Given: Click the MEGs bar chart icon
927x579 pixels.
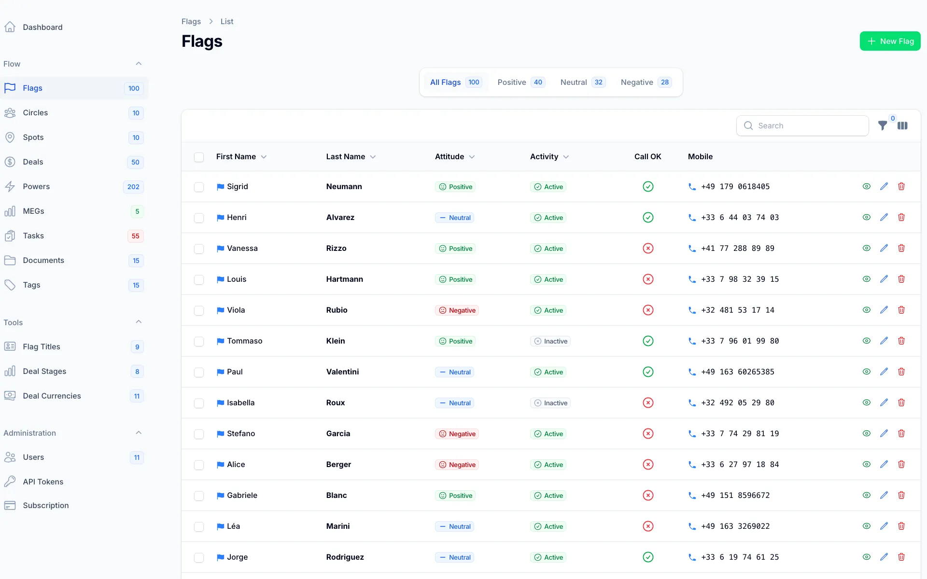Looking at the screenshot, I should [10, 211].
